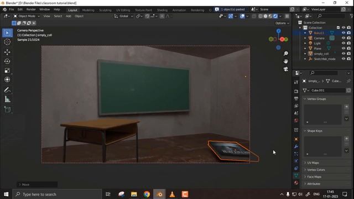This screenshot has width=354, height=199.
Task: Toggle the pin icon in Properties header
Action: pyautogui.click(x=348, y=81)
